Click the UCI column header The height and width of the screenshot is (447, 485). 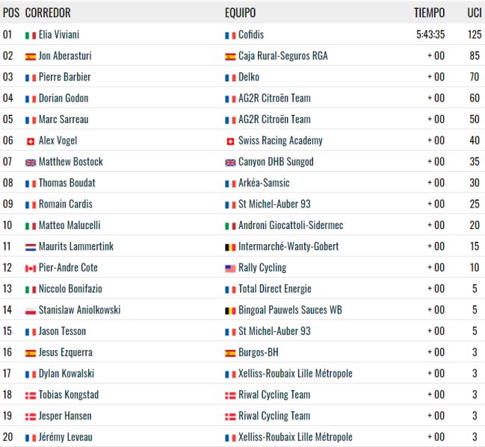coord(475,13)
